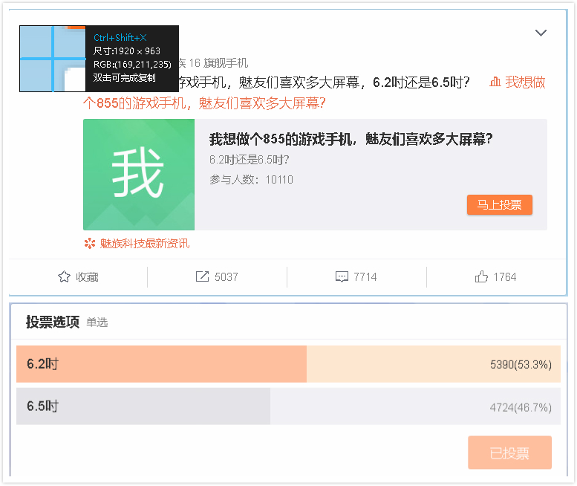
Task: Select the 6.2吋 poll option
Action: [288, 364]
